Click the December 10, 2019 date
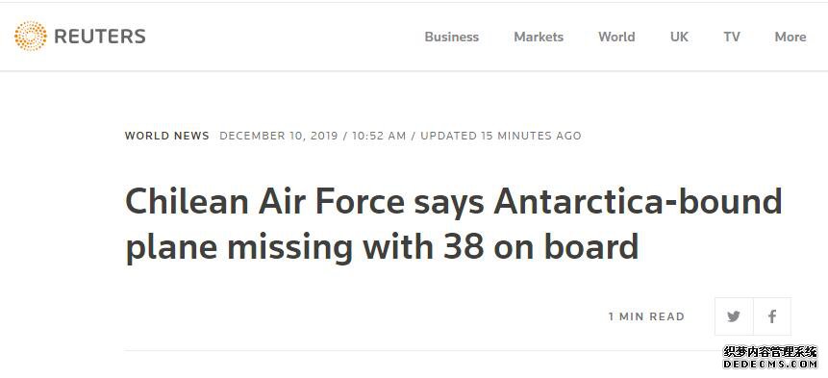This screenshot has height=378, width=828. click(x=278, y=136)
